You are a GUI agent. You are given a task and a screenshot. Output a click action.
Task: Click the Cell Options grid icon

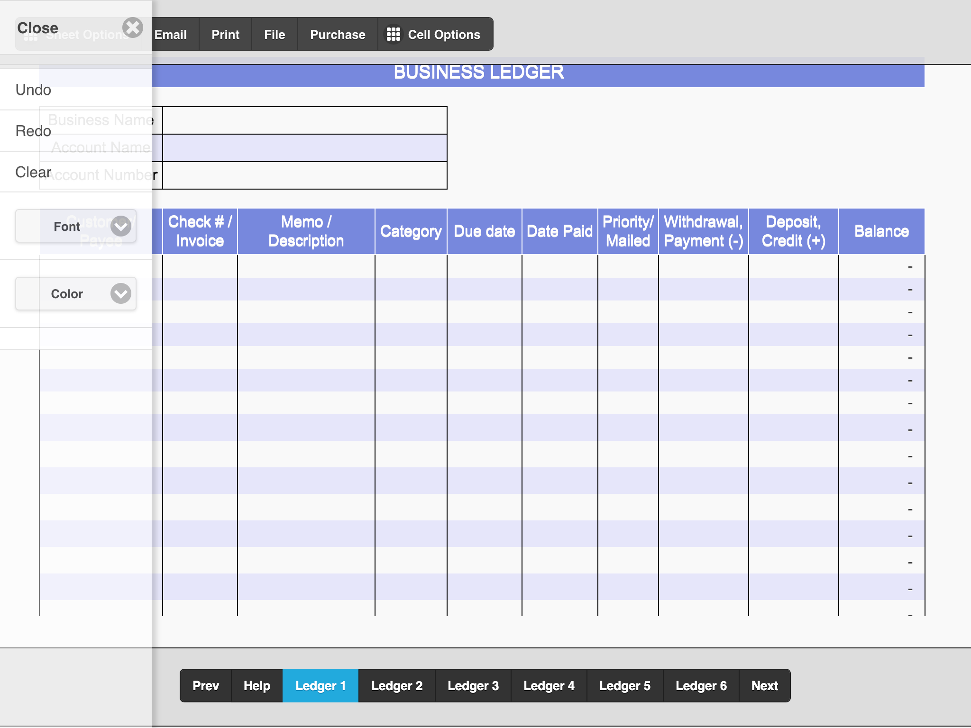click(x=394, y=34)
